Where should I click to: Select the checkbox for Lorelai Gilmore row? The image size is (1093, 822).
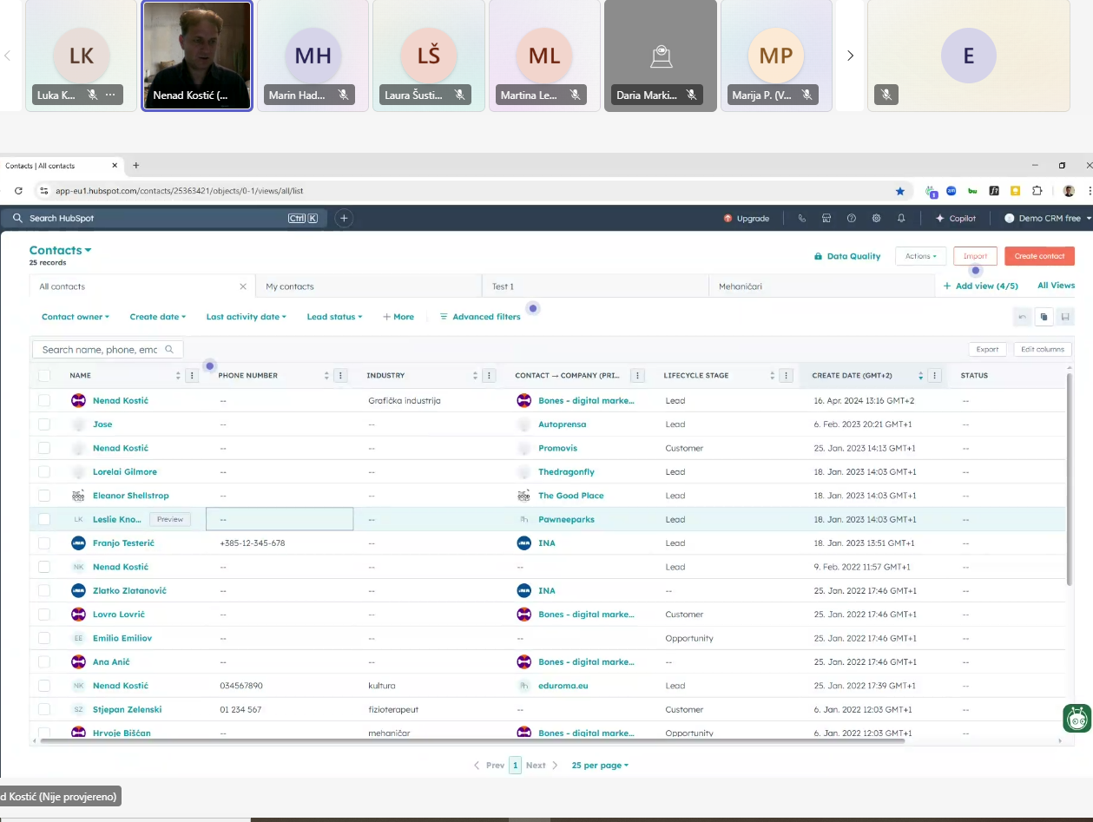click(x=44, y=472)
